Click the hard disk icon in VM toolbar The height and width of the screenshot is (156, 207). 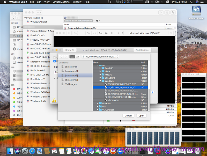click(100, 33)
